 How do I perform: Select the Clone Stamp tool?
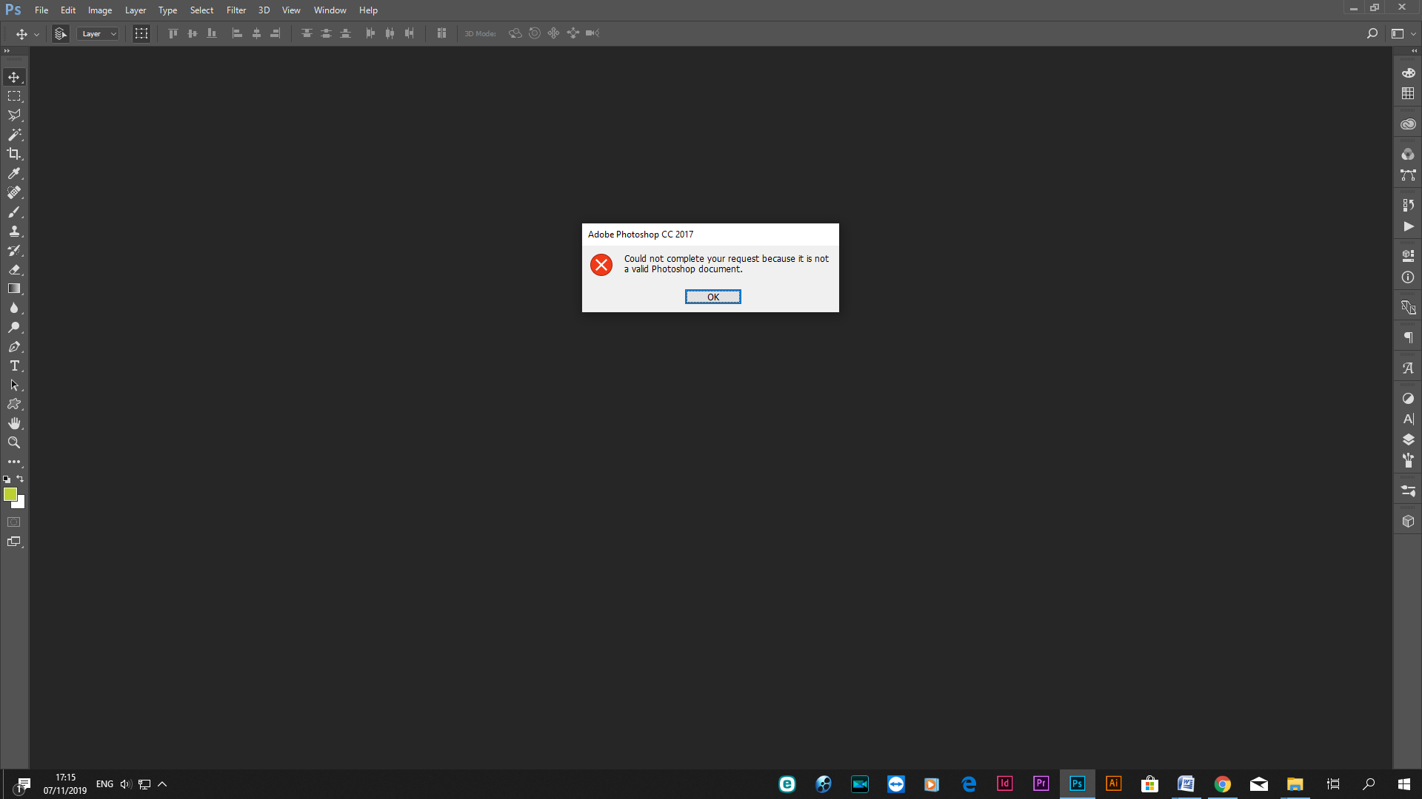coord(14,231)
